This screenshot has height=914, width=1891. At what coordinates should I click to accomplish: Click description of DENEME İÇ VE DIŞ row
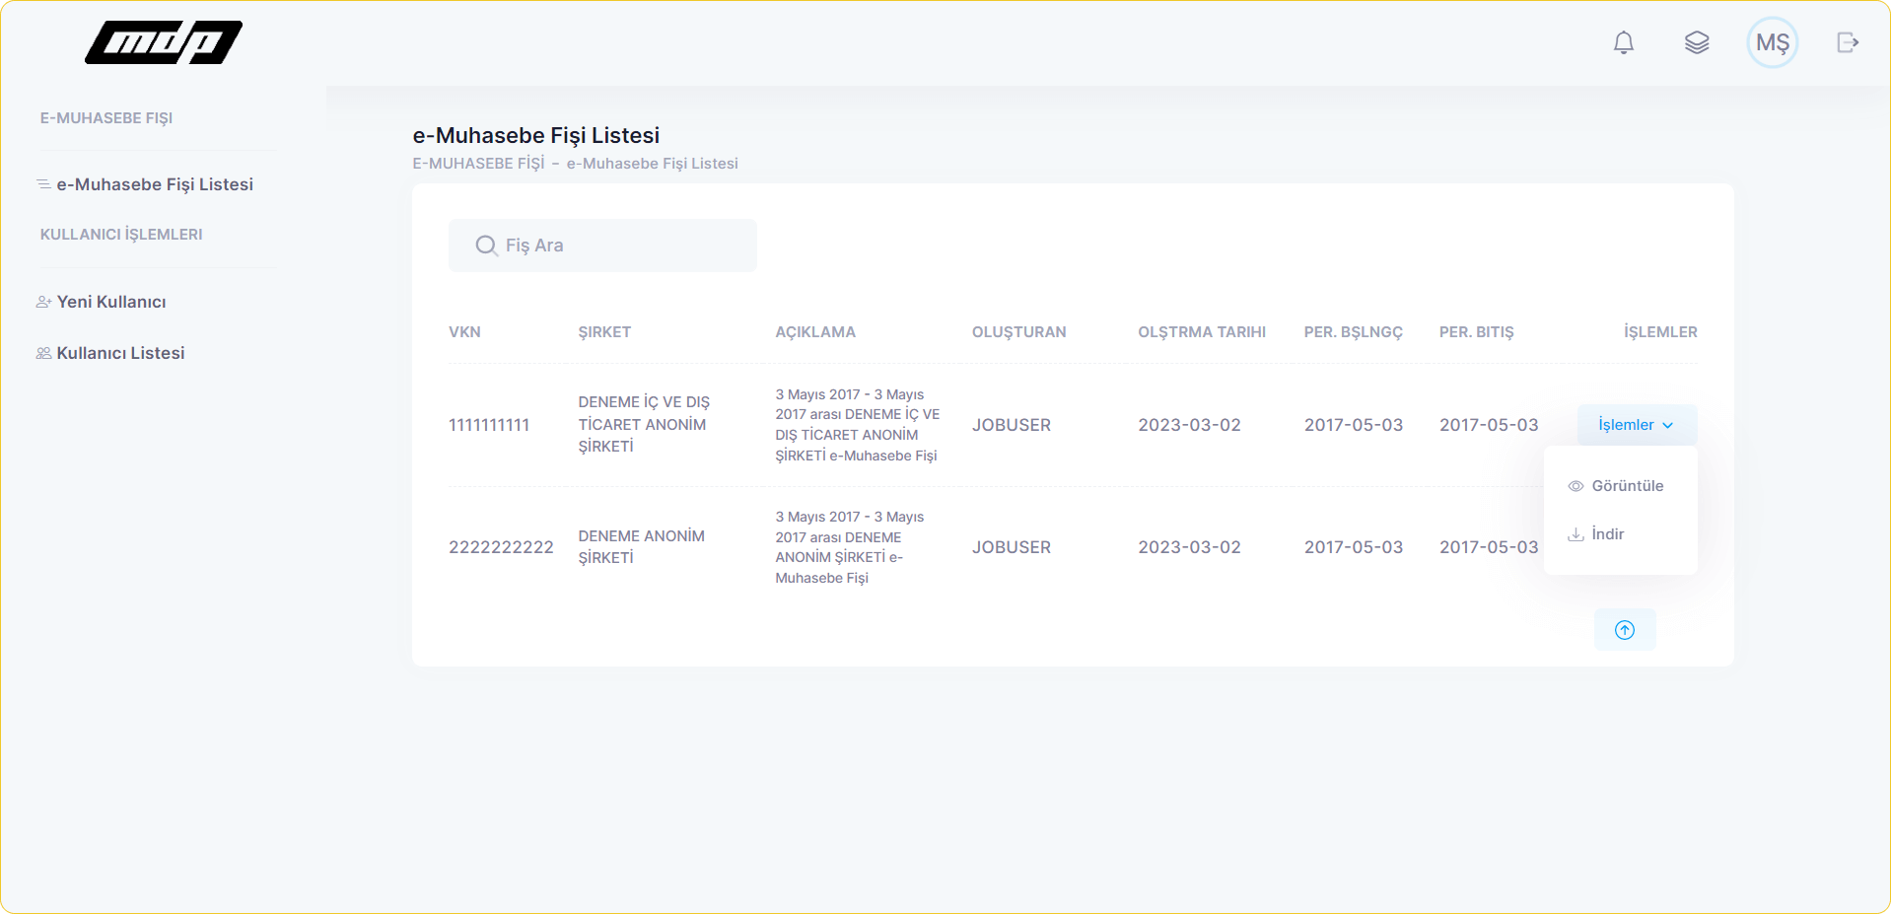[857, 425]
